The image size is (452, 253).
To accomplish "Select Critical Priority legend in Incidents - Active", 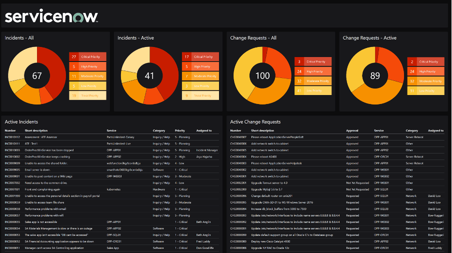I will 200,57.
